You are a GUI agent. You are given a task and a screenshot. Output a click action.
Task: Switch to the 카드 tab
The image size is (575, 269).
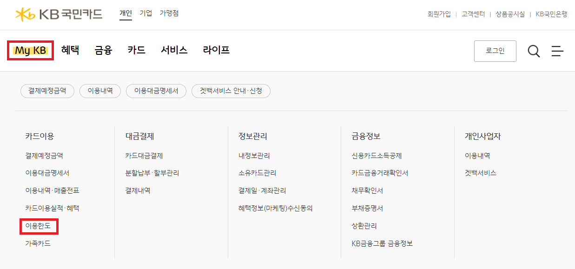pyautogui.click(x=136, y=50)
